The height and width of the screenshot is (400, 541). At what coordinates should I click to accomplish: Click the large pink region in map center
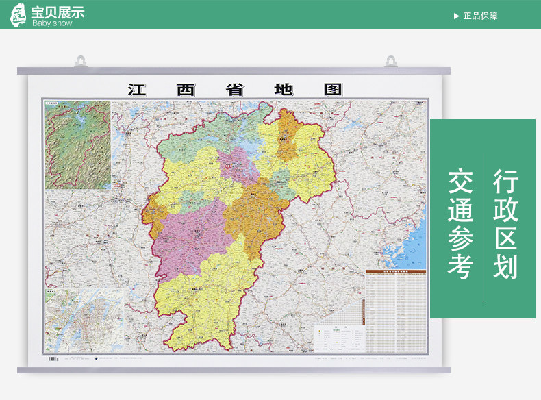[x=193, y=238]
